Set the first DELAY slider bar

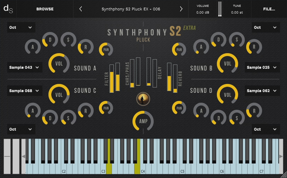[x=149, y=72]
